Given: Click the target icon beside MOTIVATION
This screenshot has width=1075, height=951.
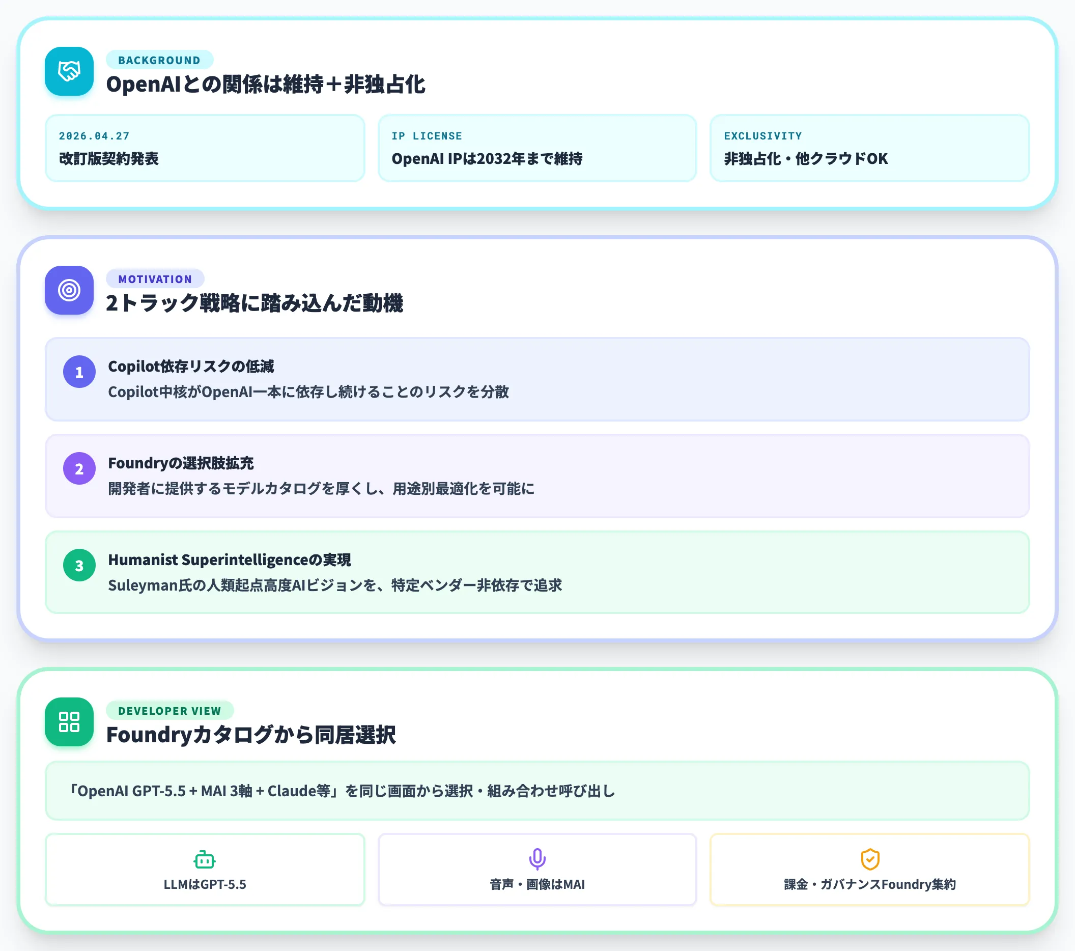Looking at the screenshot, I should 69,290.
